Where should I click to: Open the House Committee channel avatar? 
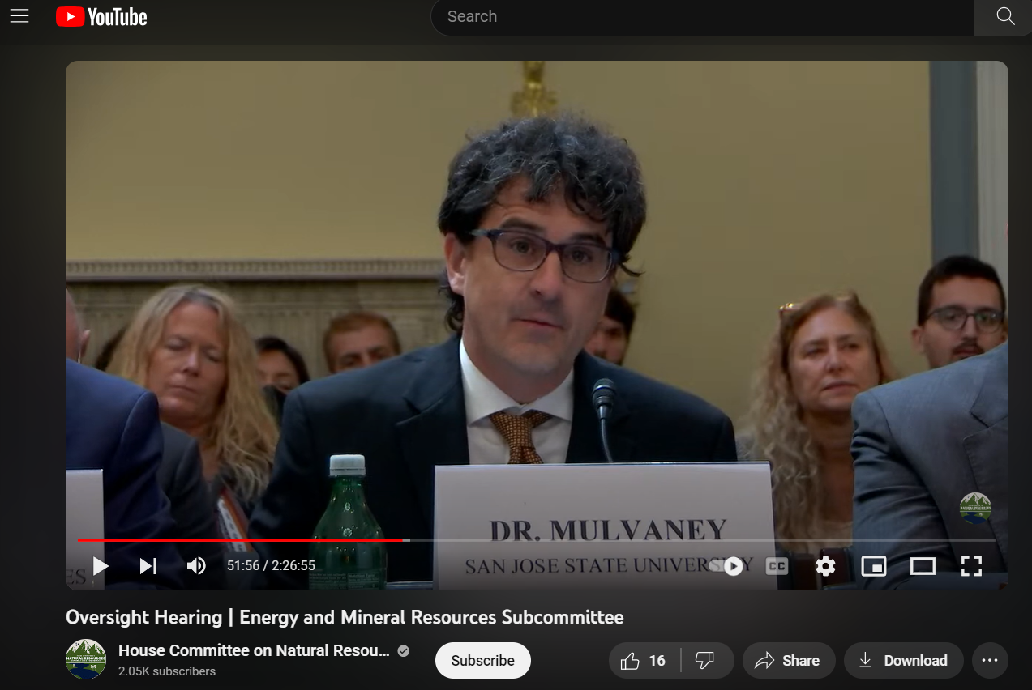click(86, 659)
